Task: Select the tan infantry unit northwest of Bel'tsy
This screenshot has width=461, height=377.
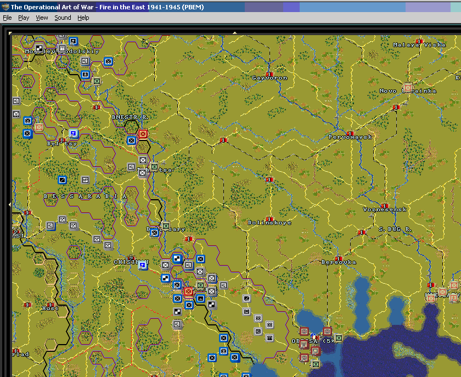Action: coord(39,127)
